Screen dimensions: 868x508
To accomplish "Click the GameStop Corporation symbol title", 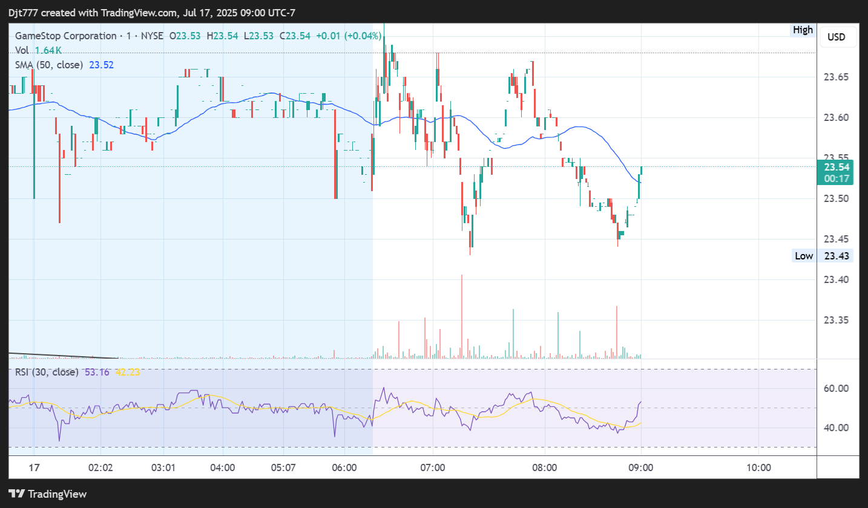I will (66, 36).
